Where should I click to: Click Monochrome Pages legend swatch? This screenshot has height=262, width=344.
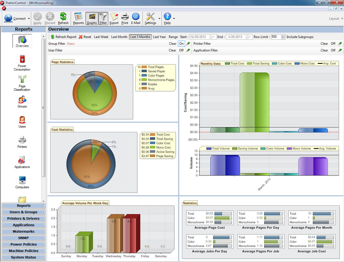click(144, 80)
